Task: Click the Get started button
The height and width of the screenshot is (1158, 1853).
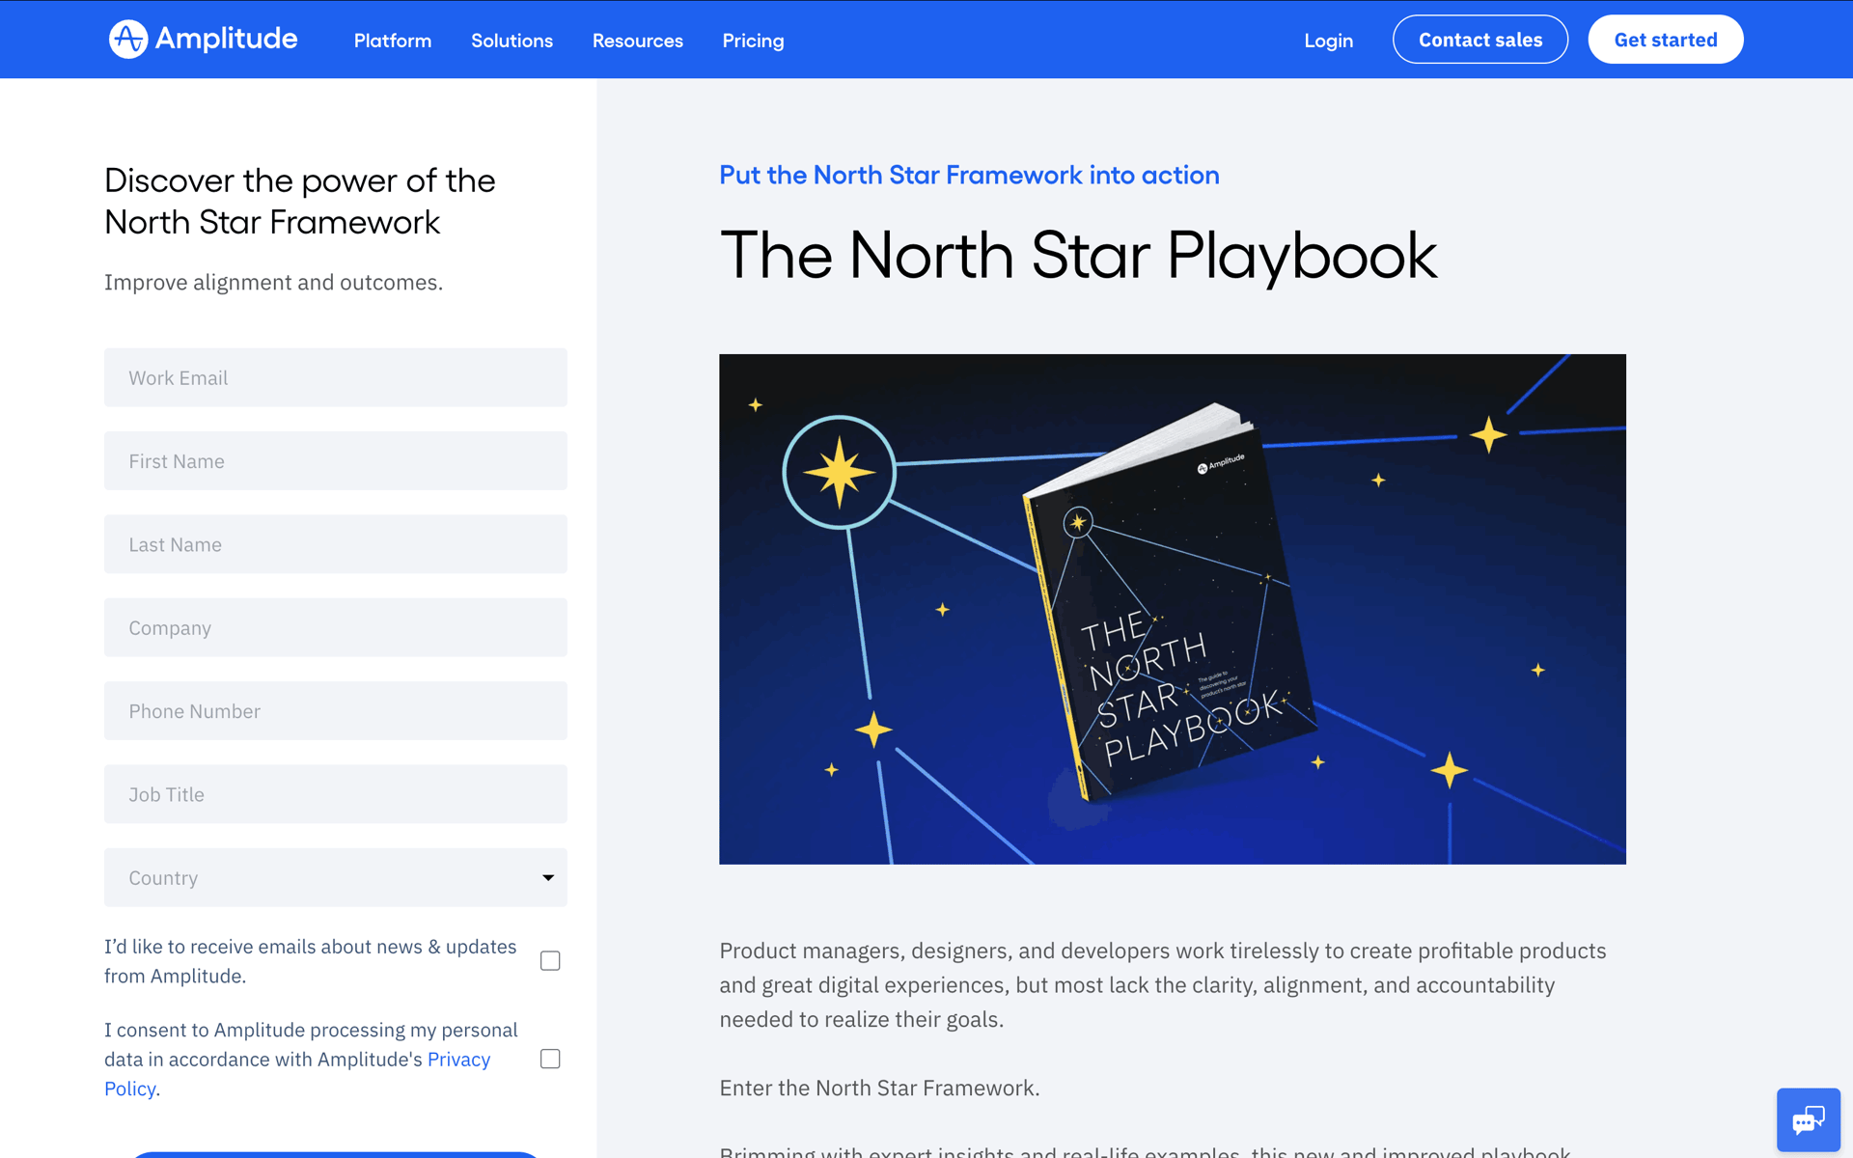Action: tap(1666, 40)
